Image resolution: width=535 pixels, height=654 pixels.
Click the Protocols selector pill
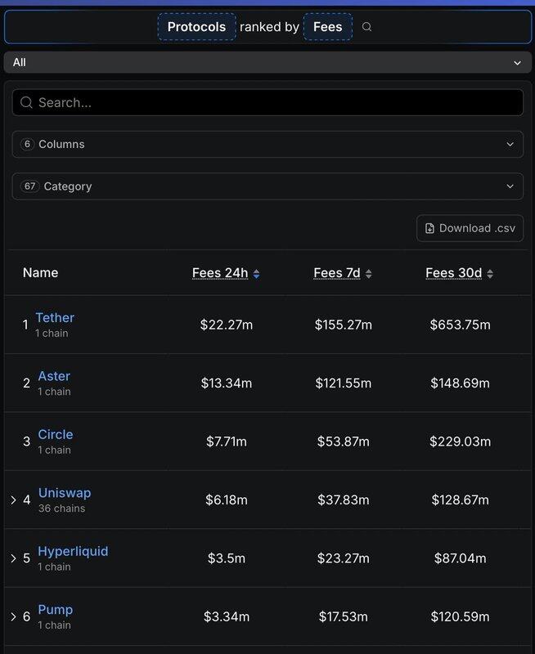click(196, 27)
